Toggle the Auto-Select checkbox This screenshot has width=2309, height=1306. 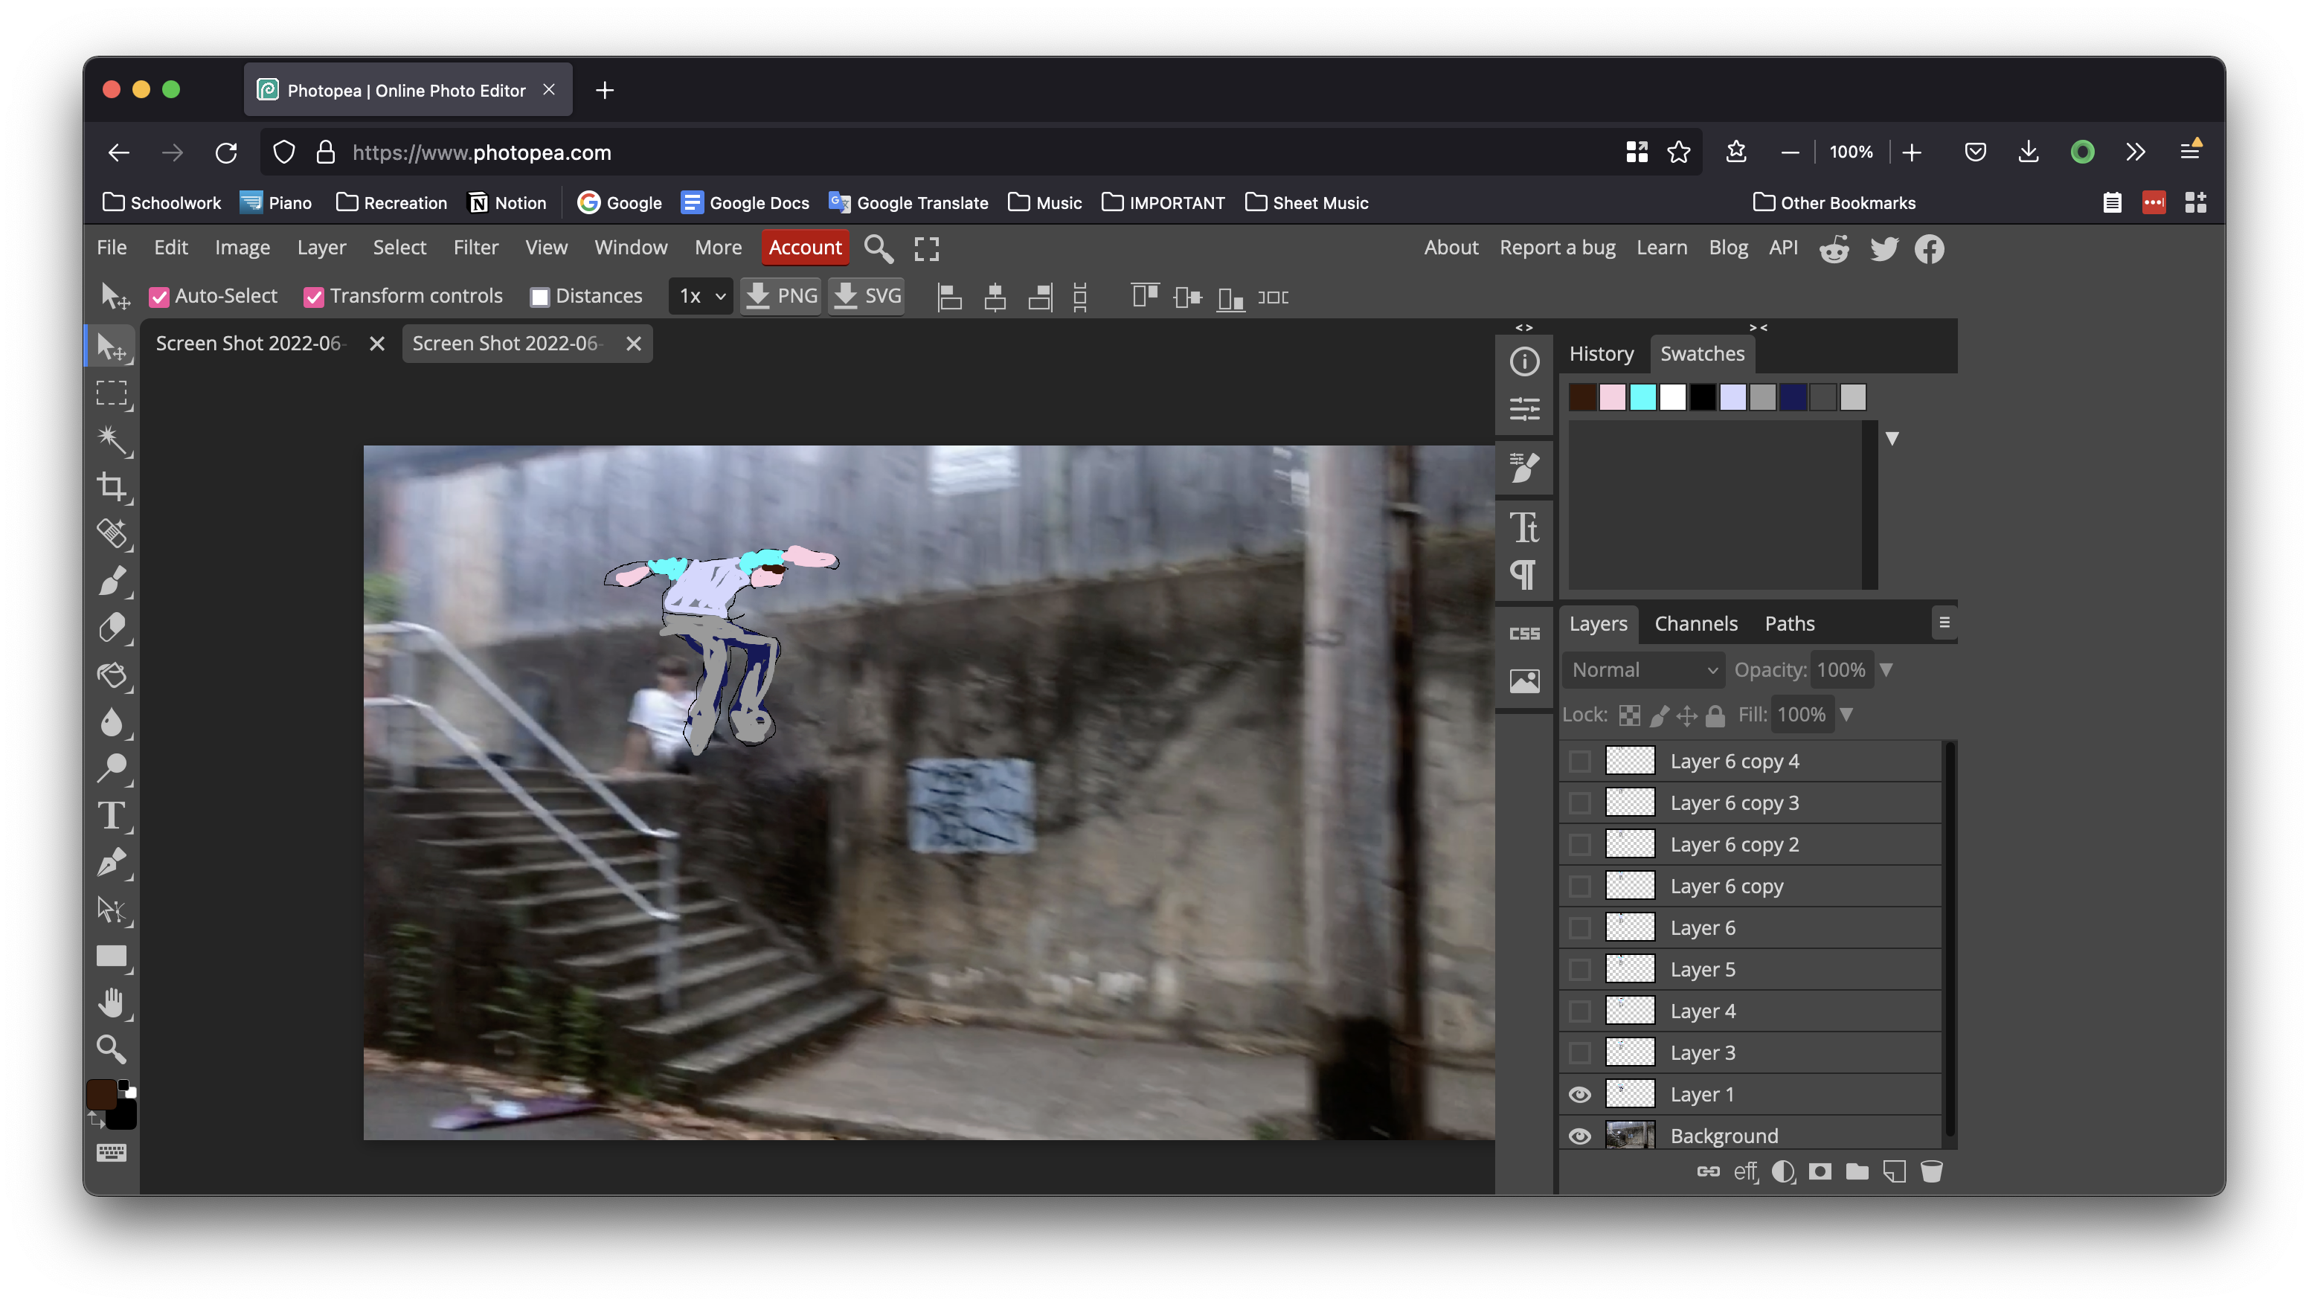pos(160,297)
